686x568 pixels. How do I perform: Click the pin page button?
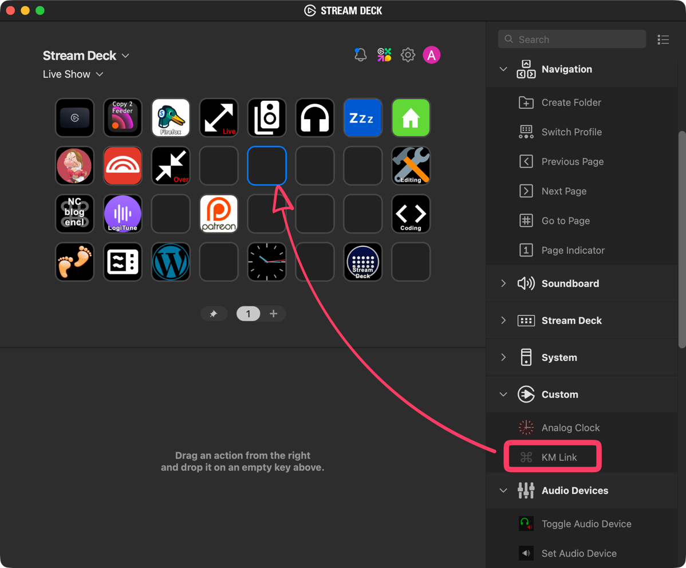coord(214,313)
